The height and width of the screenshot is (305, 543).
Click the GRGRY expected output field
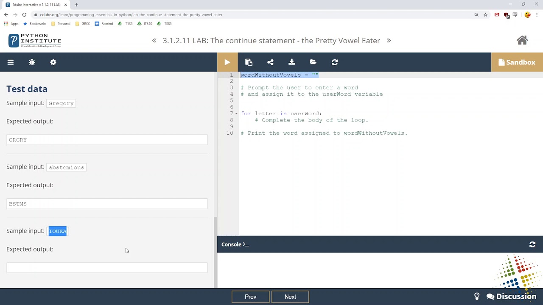[x=107, y=140]
